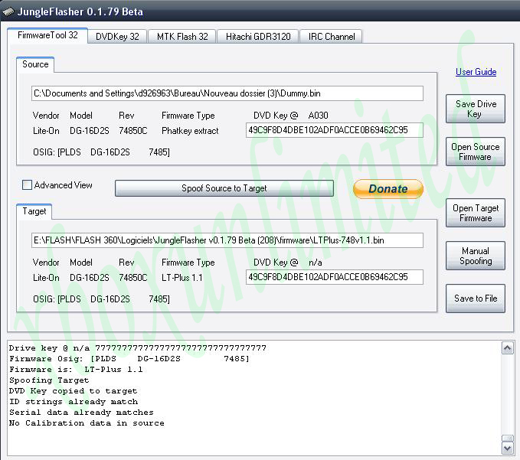The width and height of the screenshot is (520, 460).
Task: Click the 'Spoofing Target' log line
Action: pos(49,380)
